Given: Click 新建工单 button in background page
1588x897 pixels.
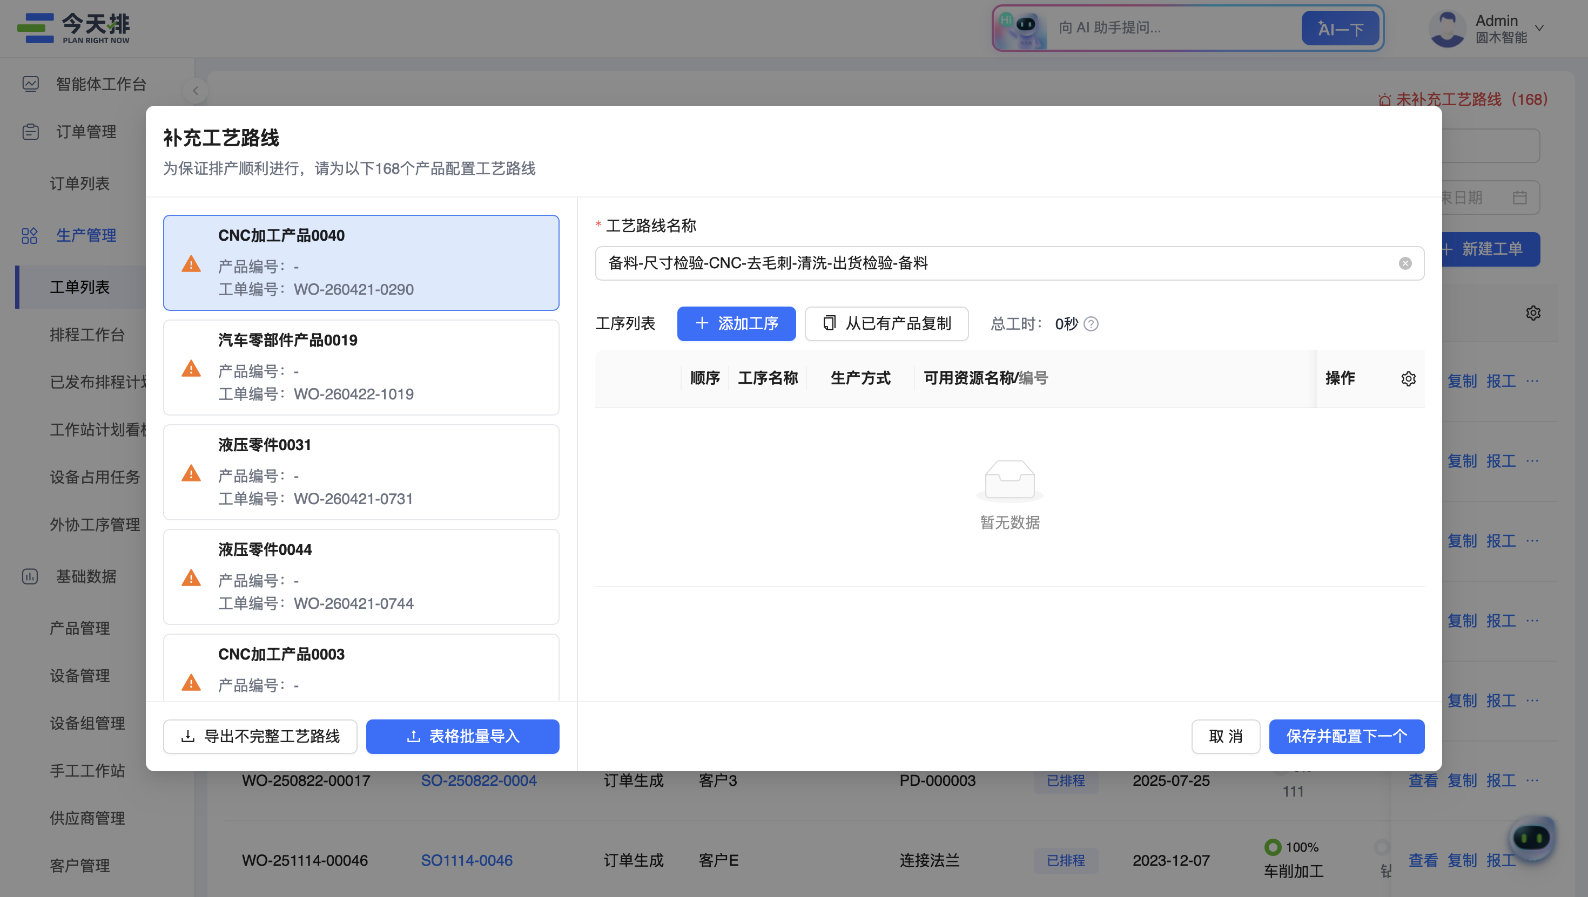Looking at the screenshot, I should [1491, 249].
